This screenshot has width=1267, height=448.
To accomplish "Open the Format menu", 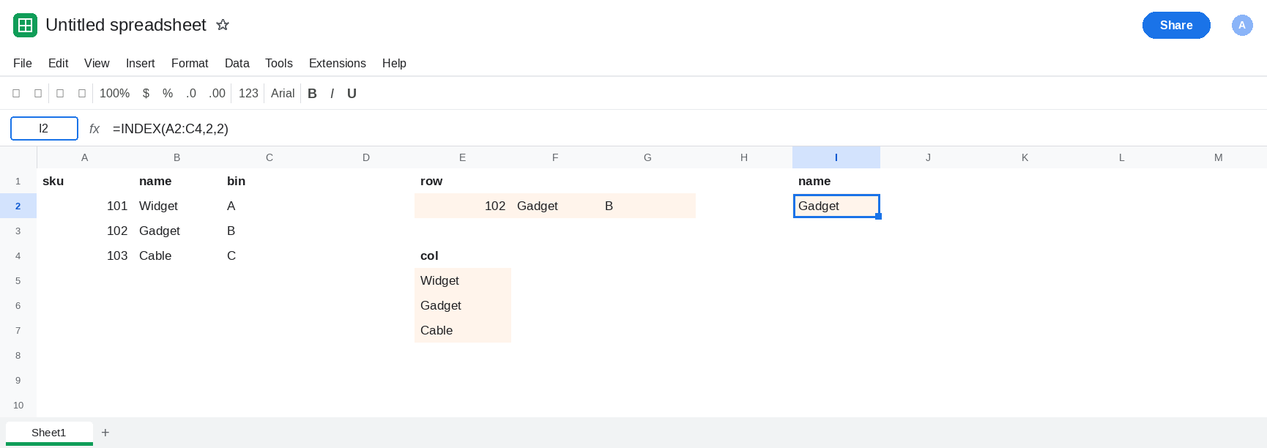I will (190, 63).
